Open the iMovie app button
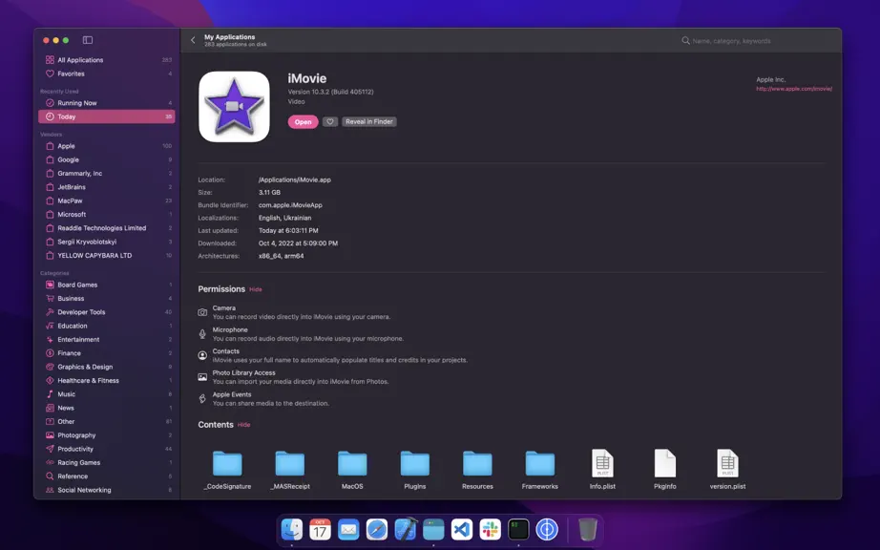This screenshot has width=880, height=550. tap(304, 122)
